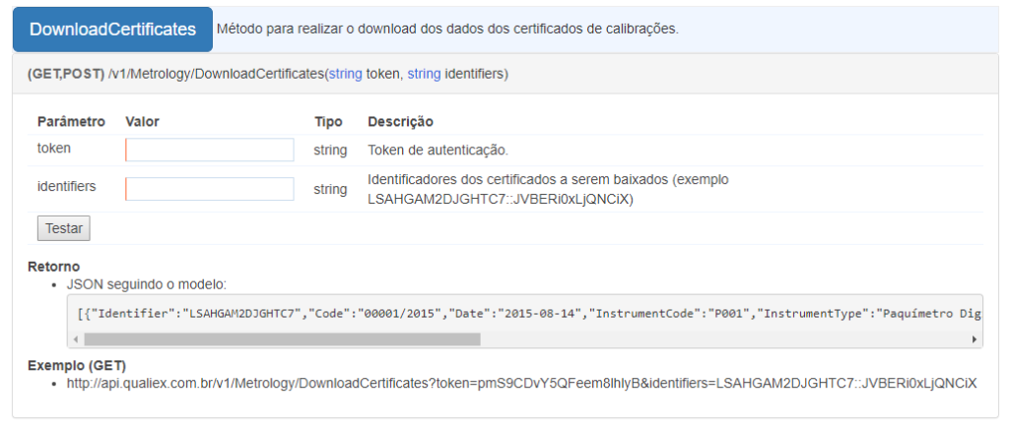This screenshot has height=429, width=1009.
Task: Focus the identifiers value input field
Action: pyautogui.click(x=210, y=189)
